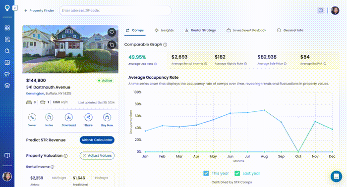Switch to the Insights tab
The height and width of the screenshot is (187, 347).
point(164,30)
